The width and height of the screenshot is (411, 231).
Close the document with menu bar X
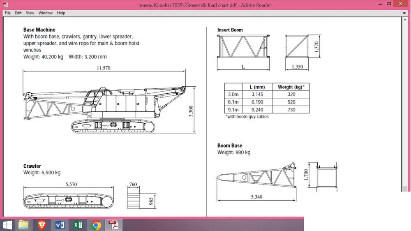404,13
